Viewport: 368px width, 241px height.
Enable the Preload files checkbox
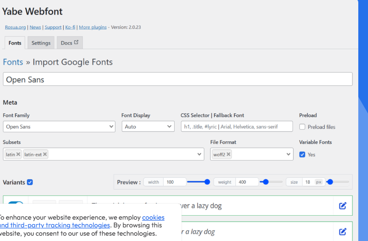tap(302, 127)
